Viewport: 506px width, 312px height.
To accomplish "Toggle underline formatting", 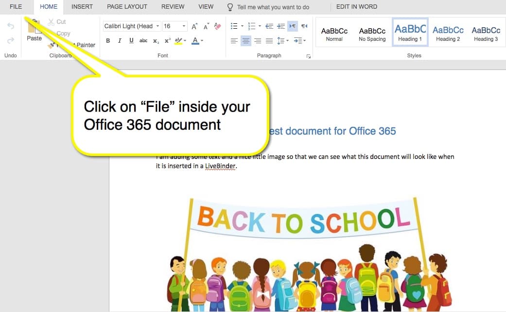I will (x=131, y=41).
